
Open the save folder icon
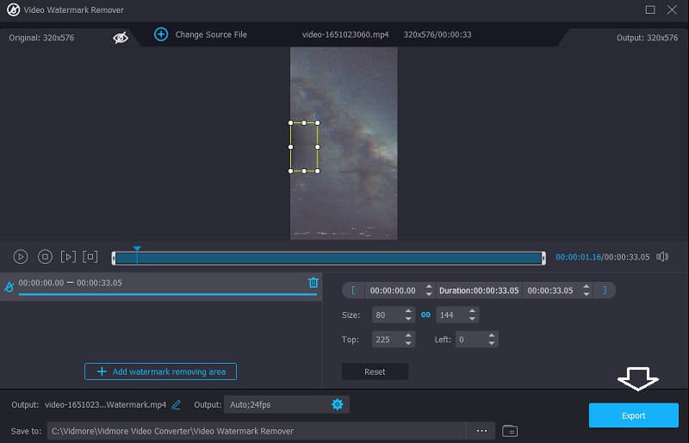(510, 431)
